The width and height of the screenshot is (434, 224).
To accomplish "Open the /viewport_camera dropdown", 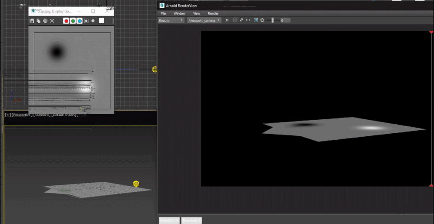I will (x=204, y=20).
